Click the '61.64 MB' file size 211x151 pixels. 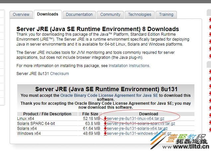pyautogui.click(x=92, y=129)
